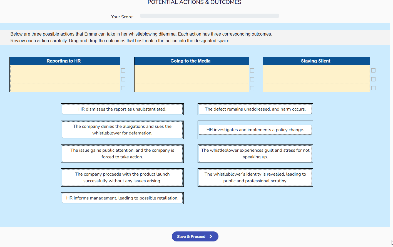
Task: Click the defamation lawsuit outcome card
Action: [122, 129]
